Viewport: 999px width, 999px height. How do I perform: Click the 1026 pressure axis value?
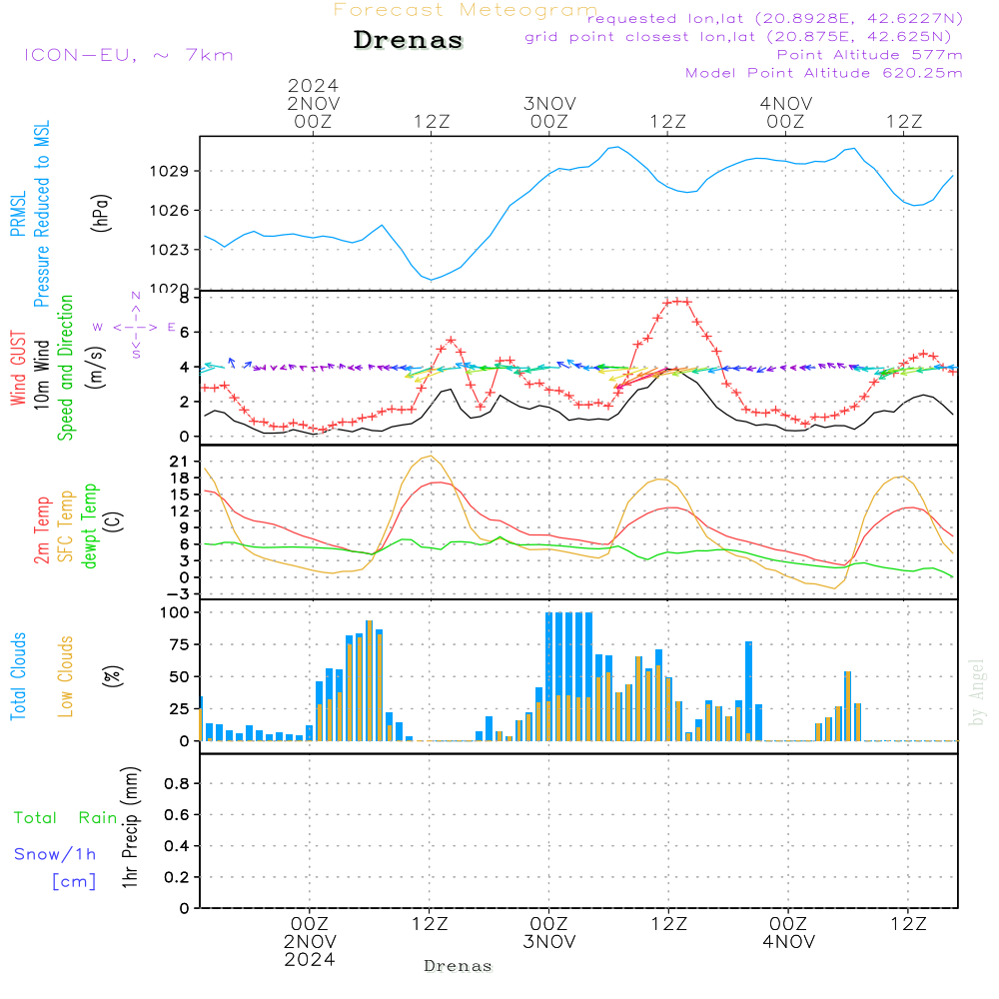coord(169,210)
